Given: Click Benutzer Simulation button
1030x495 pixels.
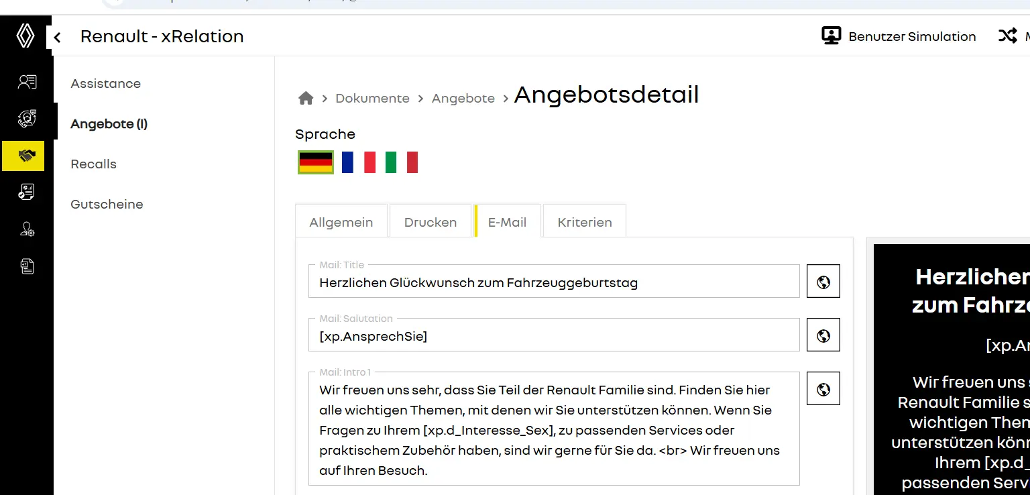Looking at the screenshot, I should tap(899, 36).
